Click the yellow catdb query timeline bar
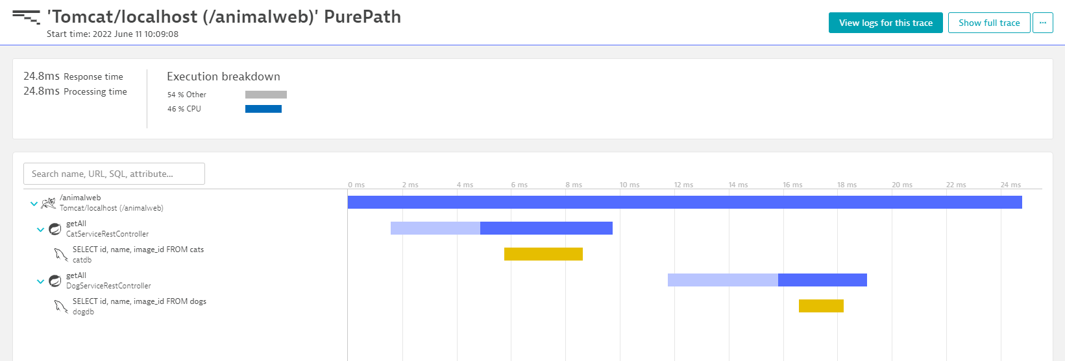The image size is (1065, 361). 543,254
